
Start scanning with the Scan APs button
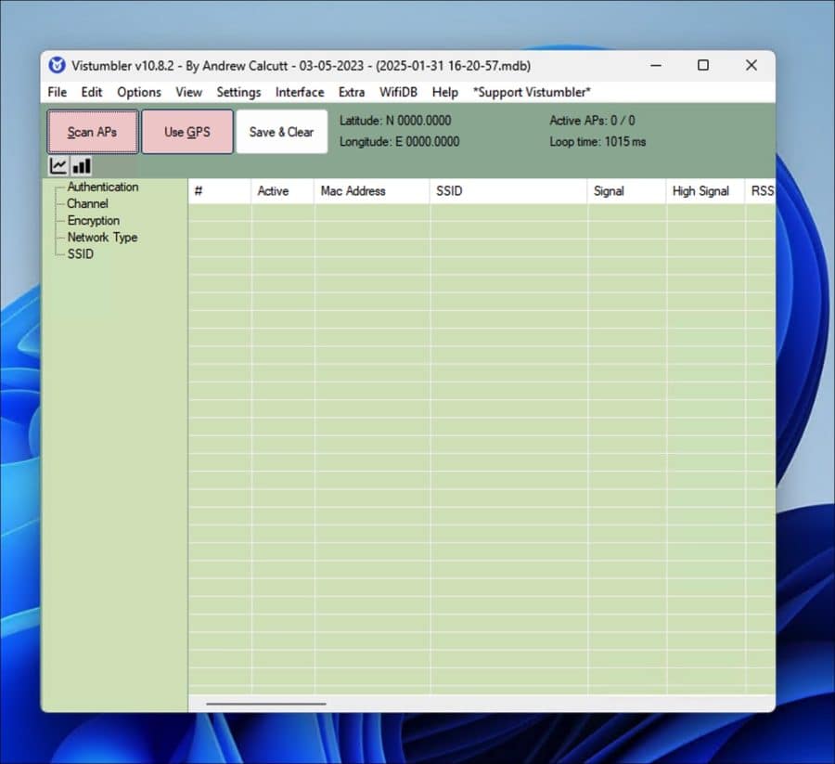point(92,131)
